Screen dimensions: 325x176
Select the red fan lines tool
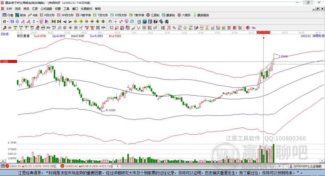pyautogui.click(x=117, y=28)
